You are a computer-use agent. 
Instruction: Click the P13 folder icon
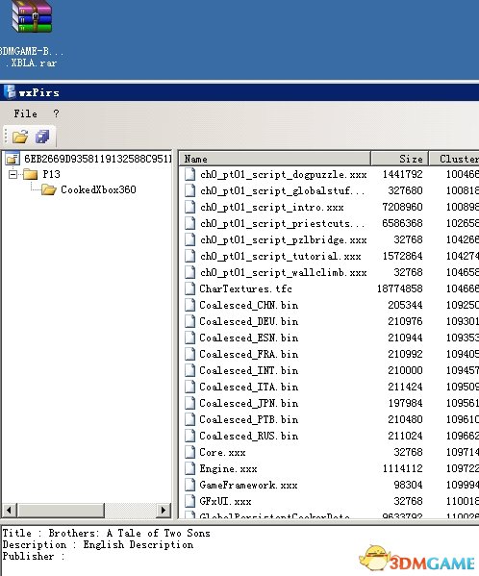point(31,174)
